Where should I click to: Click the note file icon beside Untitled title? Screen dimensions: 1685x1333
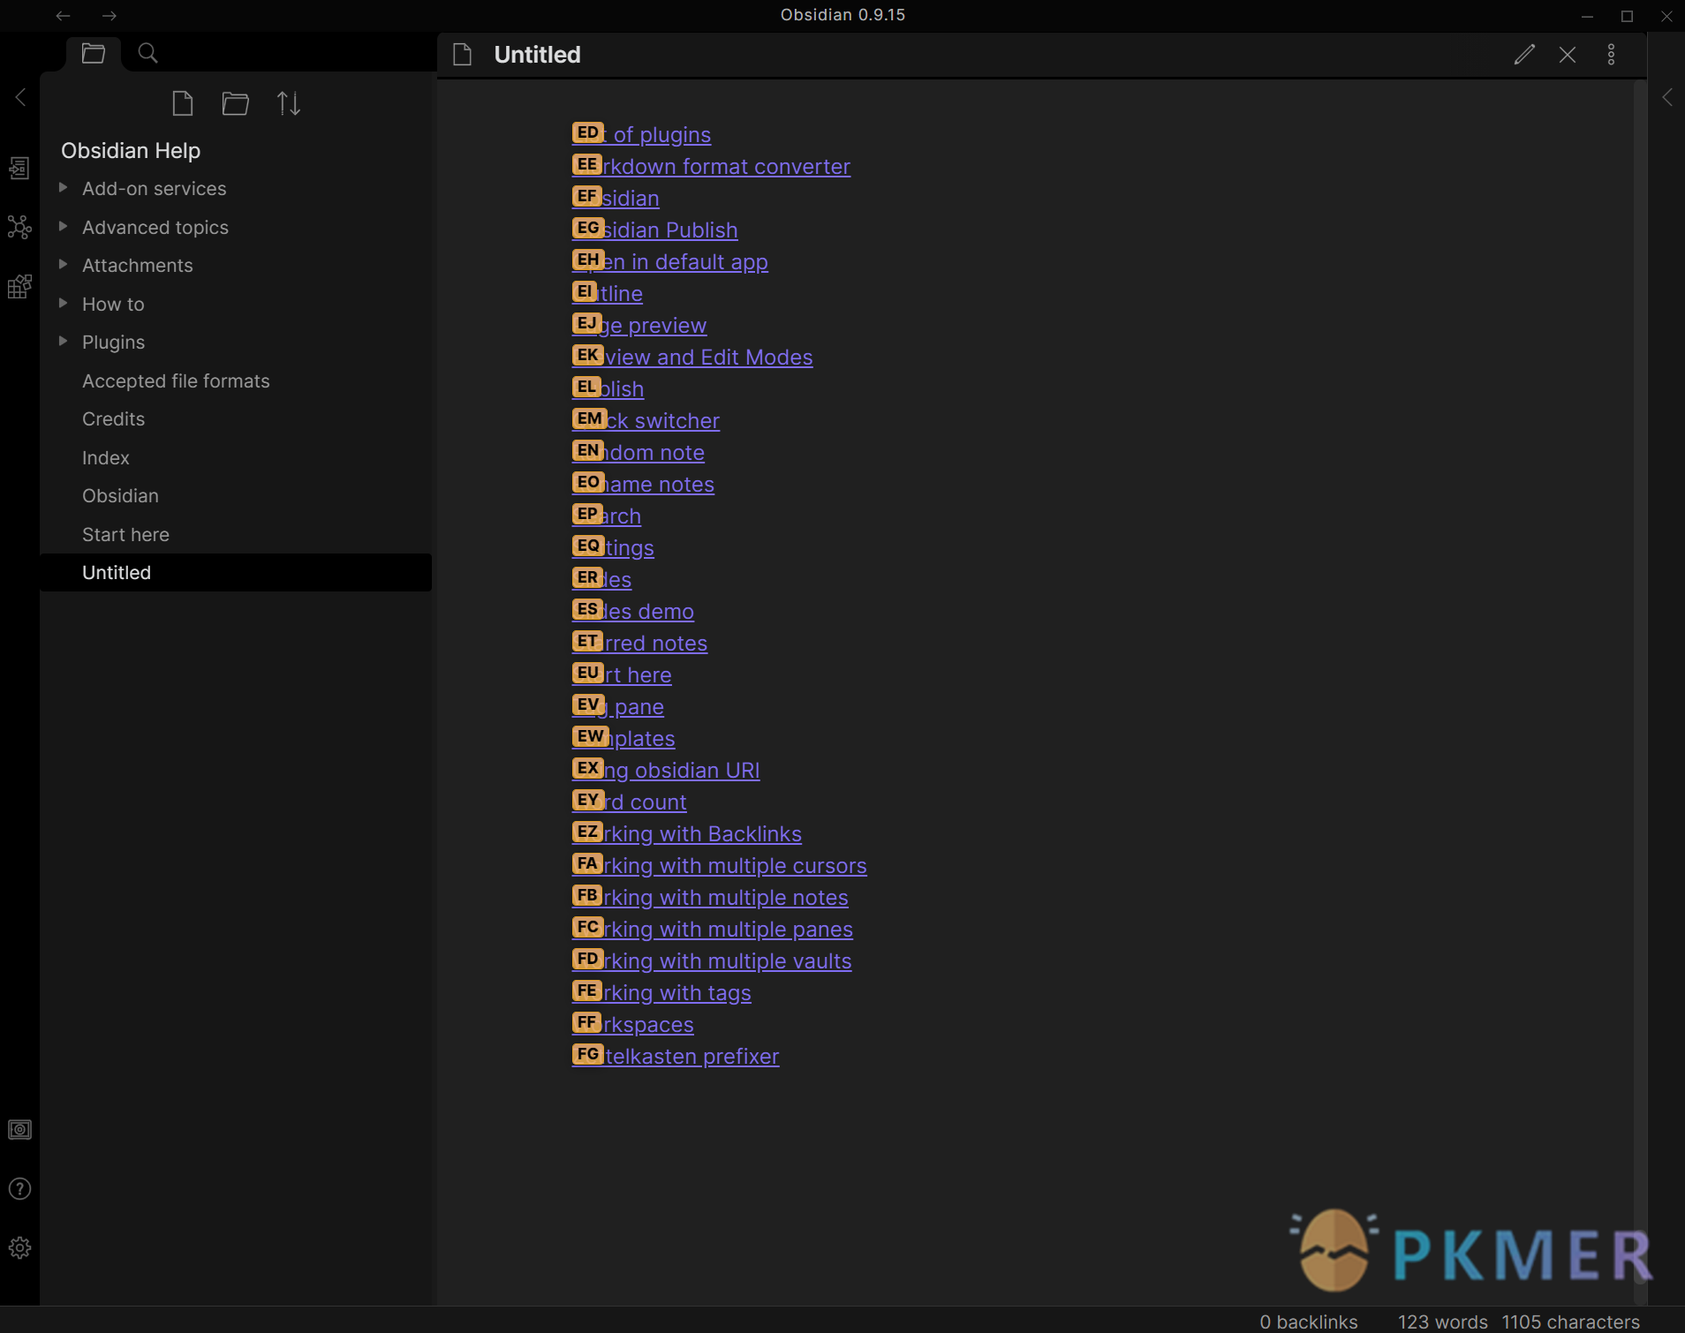463,55
